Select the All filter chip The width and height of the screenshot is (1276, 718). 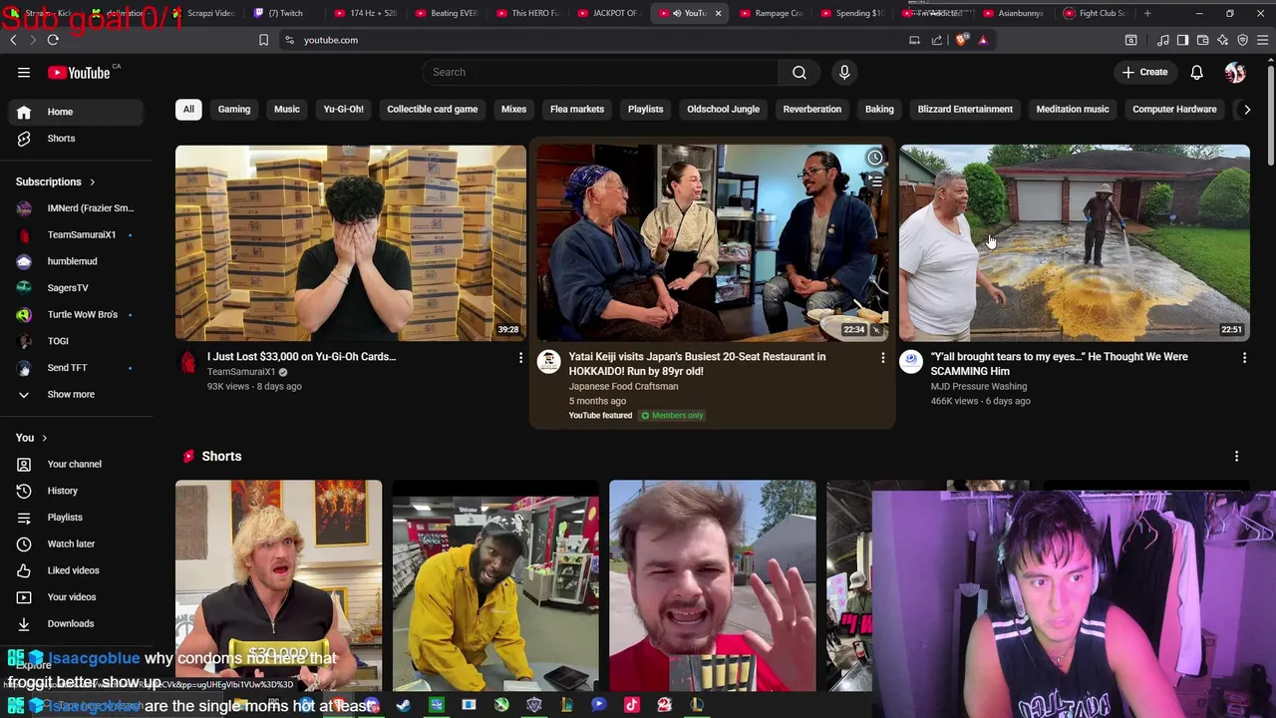click(x=188, y=110)
